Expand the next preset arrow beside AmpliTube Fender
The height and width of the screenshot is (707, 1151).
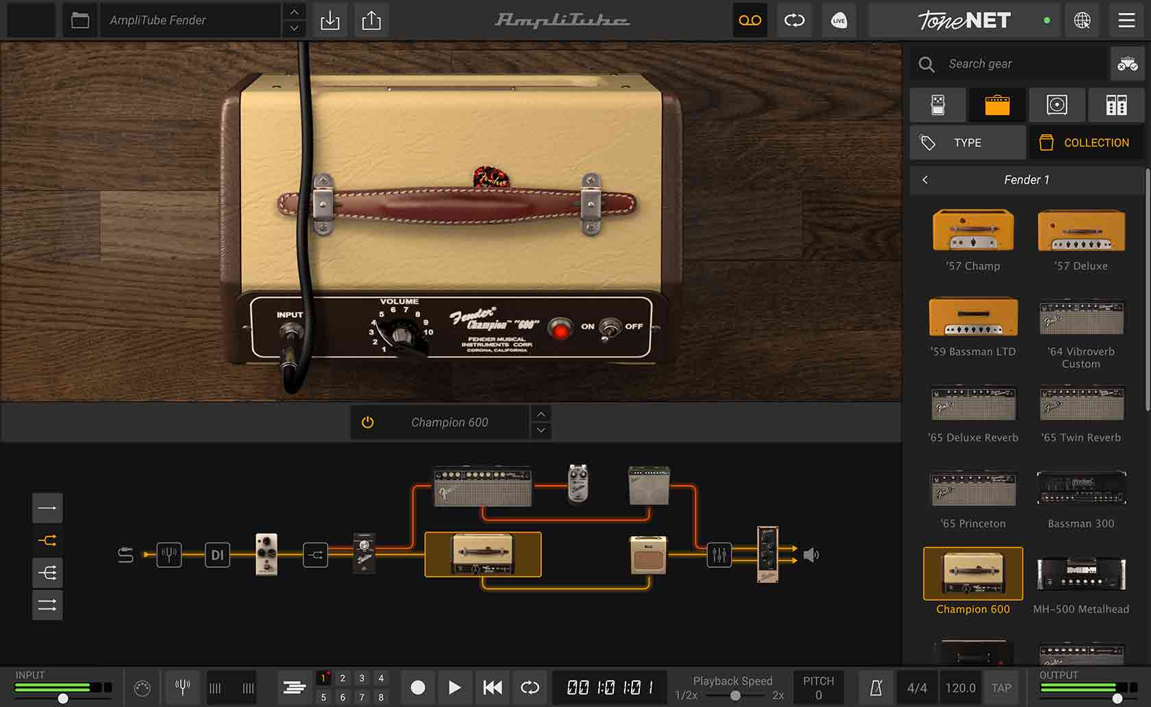click(294, 29)
